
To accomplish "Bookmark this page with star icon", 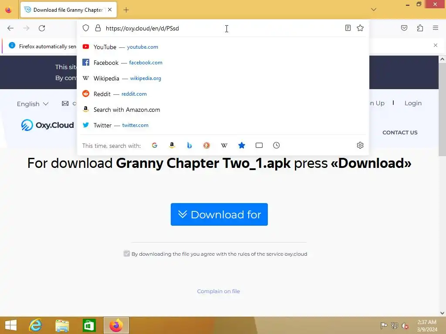I will pyautogui.click(x=360, y=28).
